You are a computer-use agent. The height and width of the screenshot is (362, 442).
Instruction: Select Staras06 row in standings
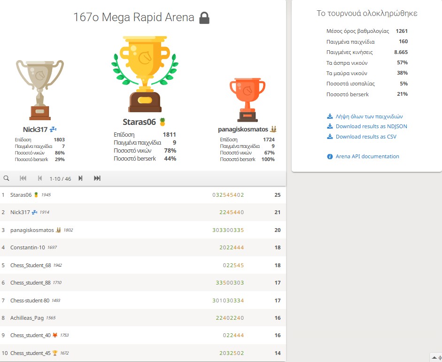143,195
